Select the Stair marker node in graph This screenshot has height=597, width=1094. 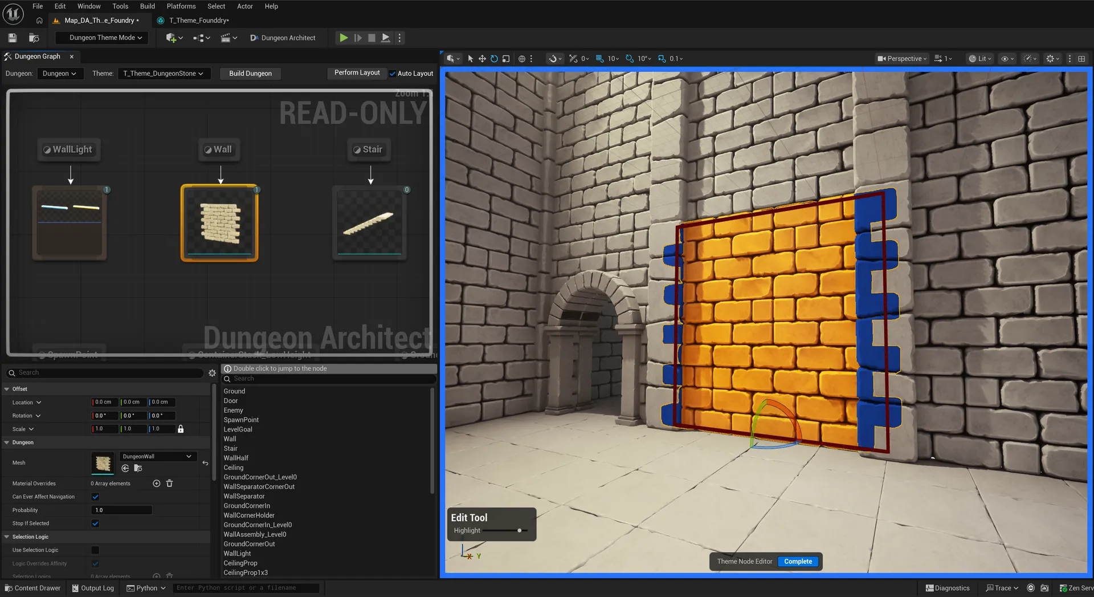(369, 149)
